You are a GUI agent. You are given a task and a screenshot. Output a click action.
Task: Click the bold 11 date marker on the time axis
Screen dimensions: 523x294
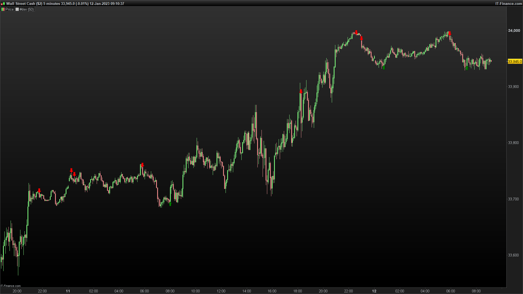coord(68,291)
